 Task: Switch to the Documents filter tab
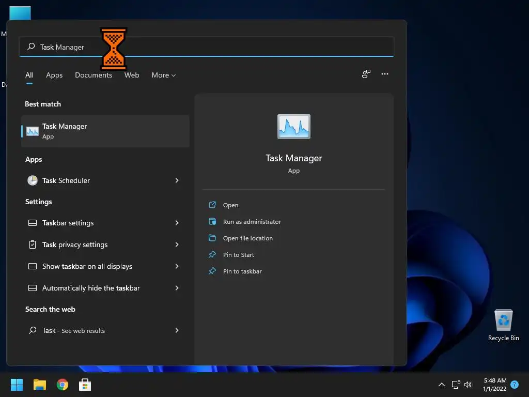point(94,75)
